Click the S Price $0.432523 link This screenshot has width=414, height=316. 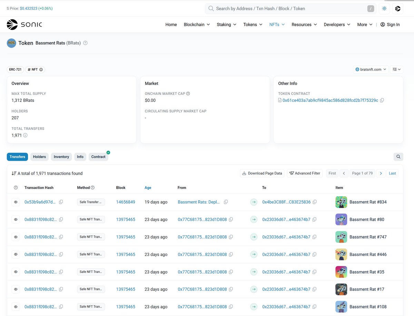[36, 8]
